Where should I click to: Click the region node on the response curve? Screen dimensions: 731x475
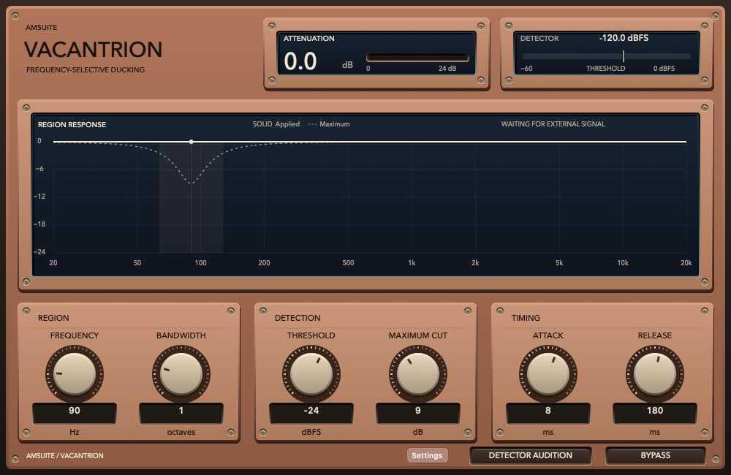click(x=191, y=142)
